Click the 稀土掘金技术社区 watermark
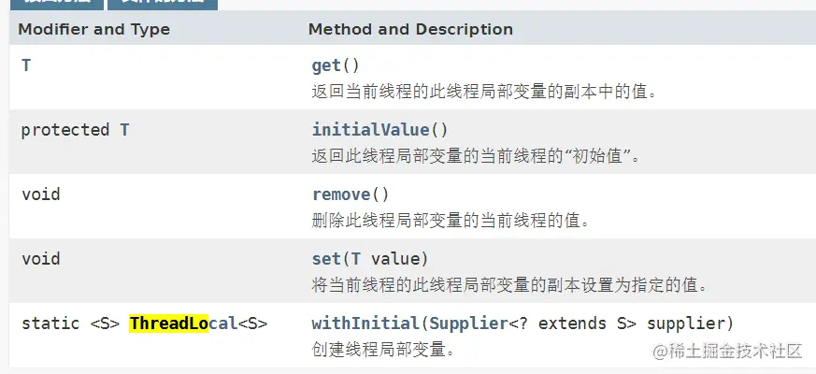 point(727,351)
